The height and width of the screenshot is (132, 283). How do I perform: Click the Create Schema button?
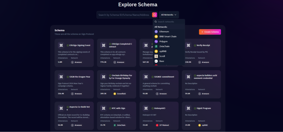pyautogui.click(x=210, y=32)
